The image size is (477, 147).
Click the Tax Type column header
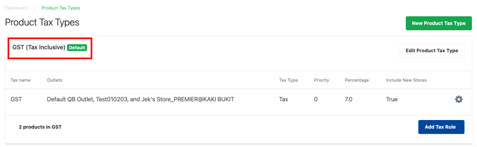click(288, 80)
